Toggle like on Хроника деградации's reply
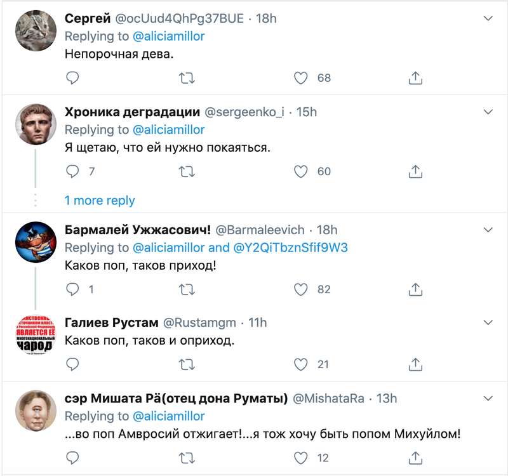 pos(299,170)
